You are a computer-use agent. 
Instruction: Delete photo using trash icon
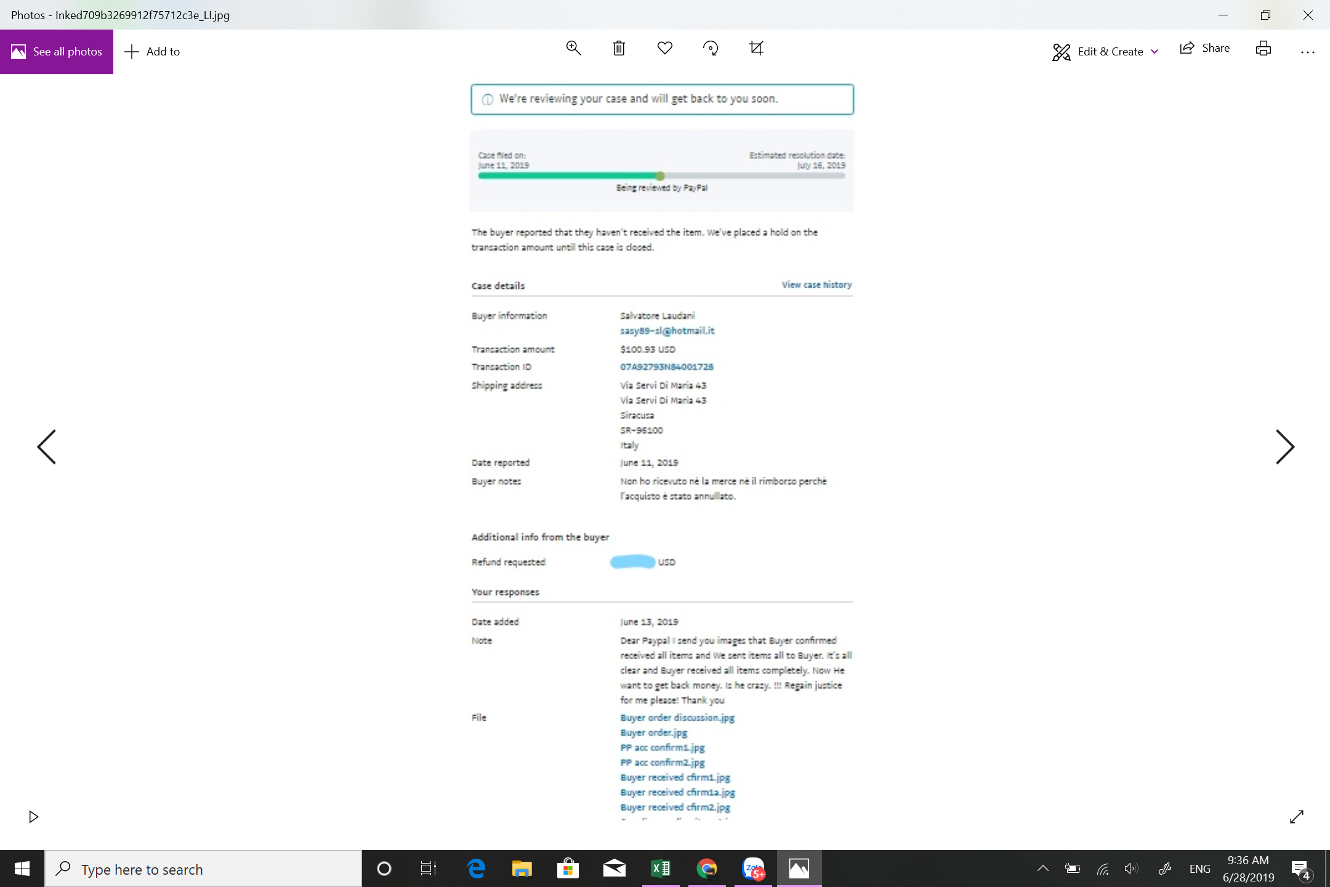[x=619, y=49]
